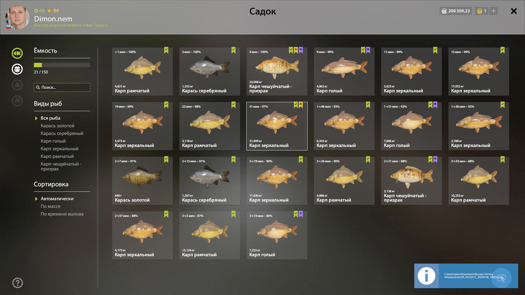Click the gold coins icon
The width and height of the screenshot is (525, 295).
coord(479,11)
